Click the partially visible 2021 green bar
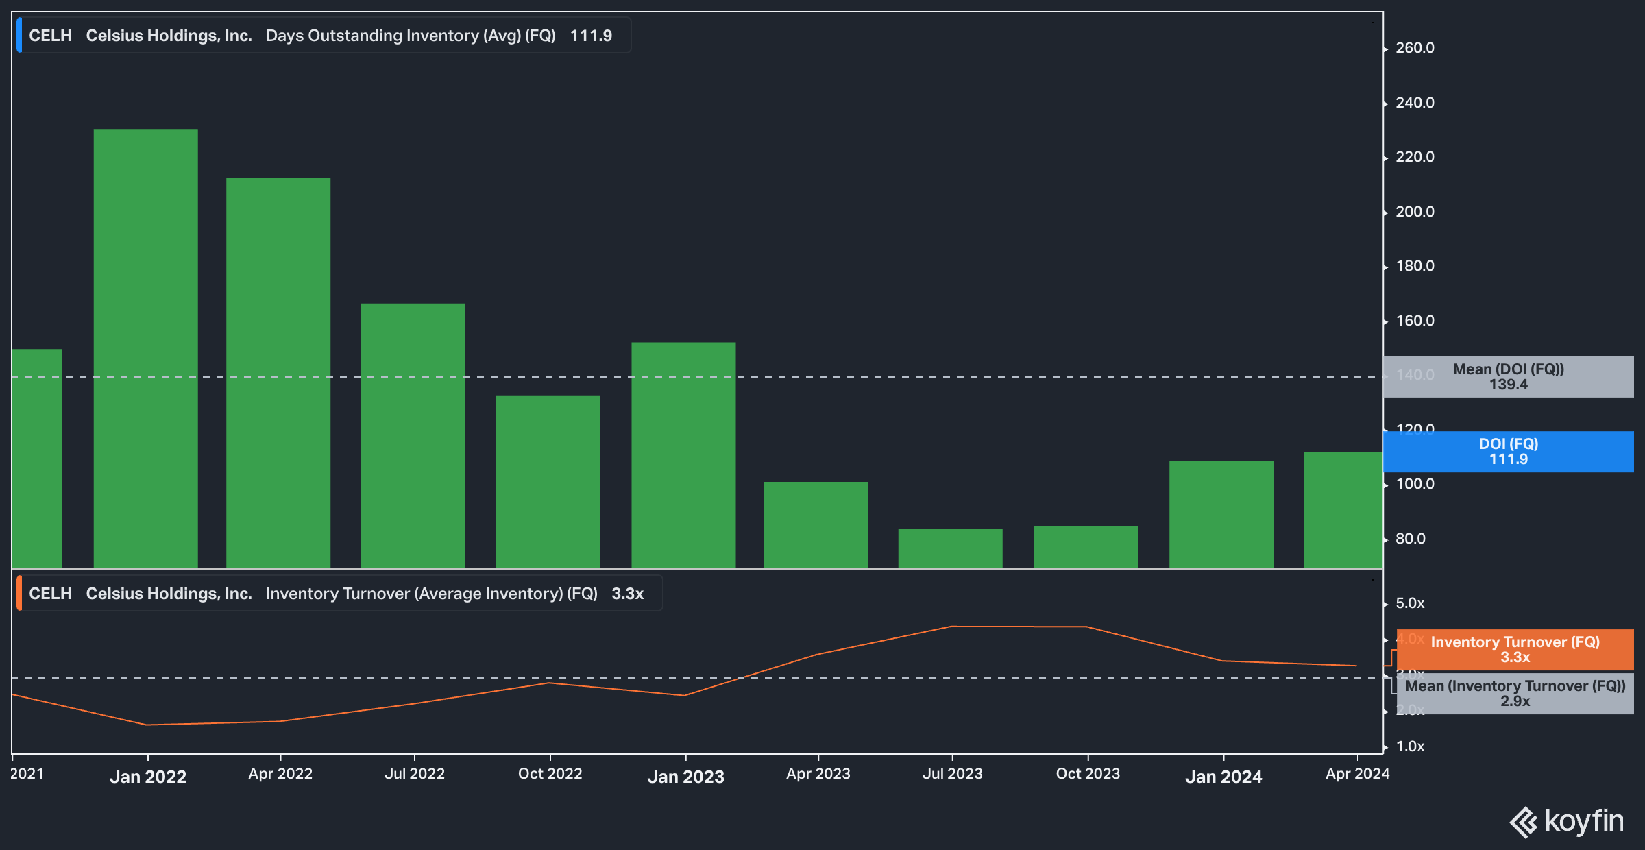The height and width of the screenshot is (850, 1645). click(x=37, y=459)
